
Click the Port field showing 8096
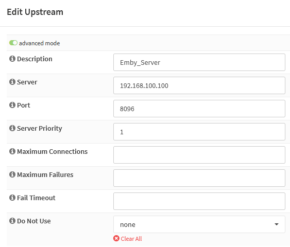tap(199, 109)
